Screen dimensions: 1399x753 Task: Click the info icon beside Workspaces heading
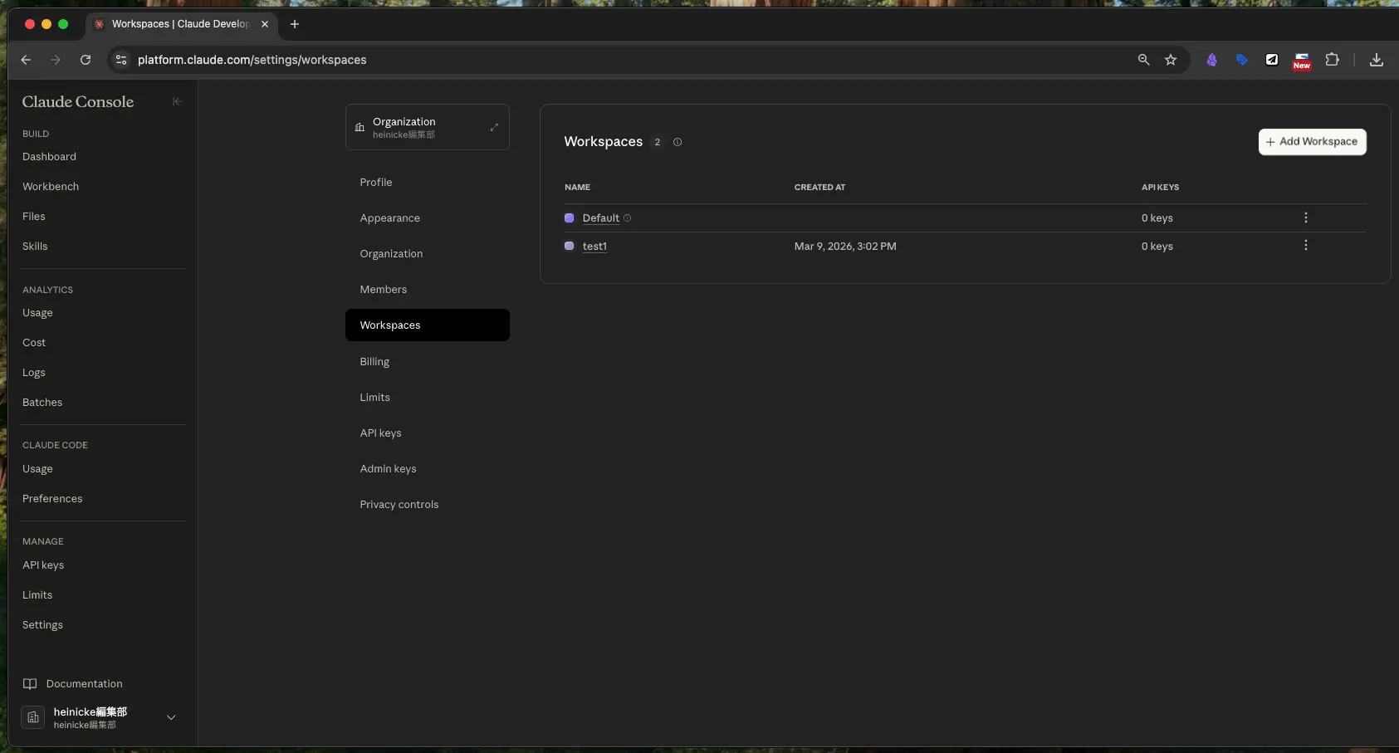click(677, 142)
